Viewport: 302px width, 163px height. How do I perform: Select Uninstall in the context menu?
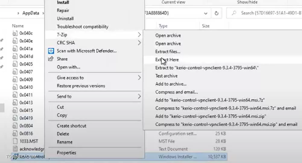point(65,18)
